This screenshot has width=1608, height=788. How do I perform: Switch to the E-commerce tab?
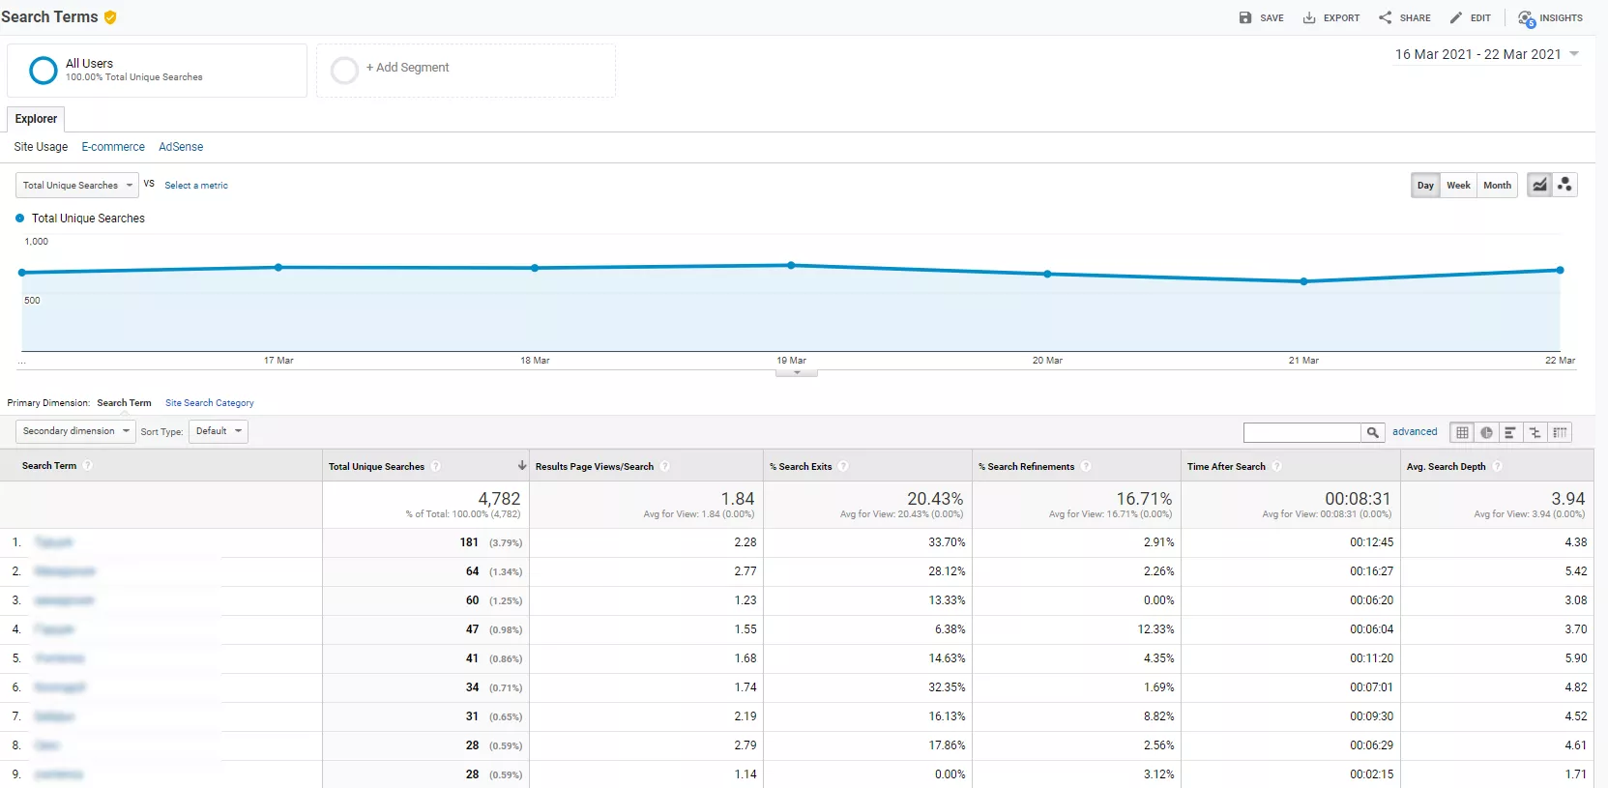113,147
